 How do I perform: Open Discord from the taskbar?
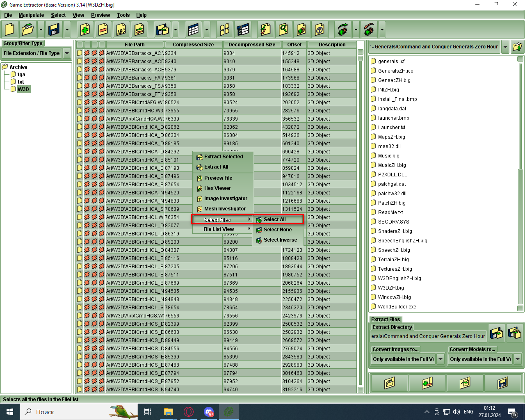click(209, 412)
